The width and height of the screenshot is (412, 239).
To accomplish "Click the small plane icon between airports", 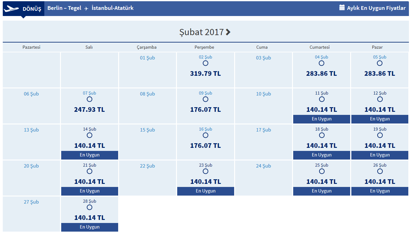I will coord(86,9).
